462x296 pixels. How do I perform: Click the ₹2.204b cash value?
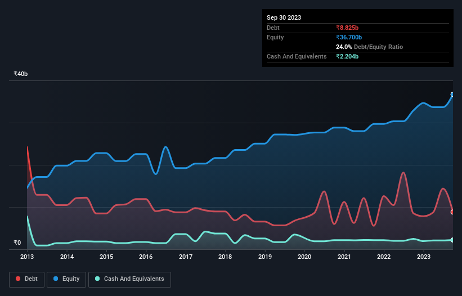pyautogui.click(x=347, y=56)
